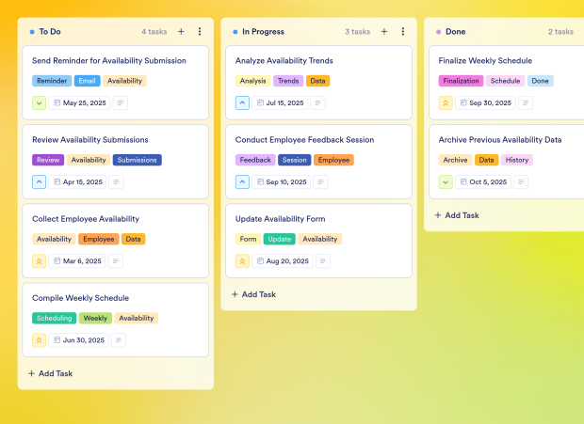Open Sep 30, 2025 due date picker

(486, 102)
